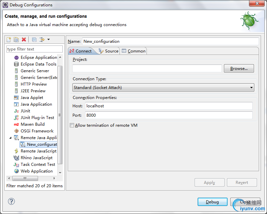Click the Revert button
This screenshot has width=267, height=214.
[242, 183]
